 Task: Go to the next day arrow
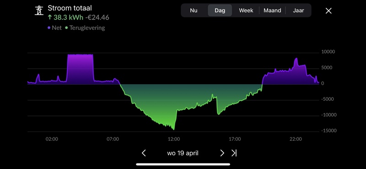[222, 153]
